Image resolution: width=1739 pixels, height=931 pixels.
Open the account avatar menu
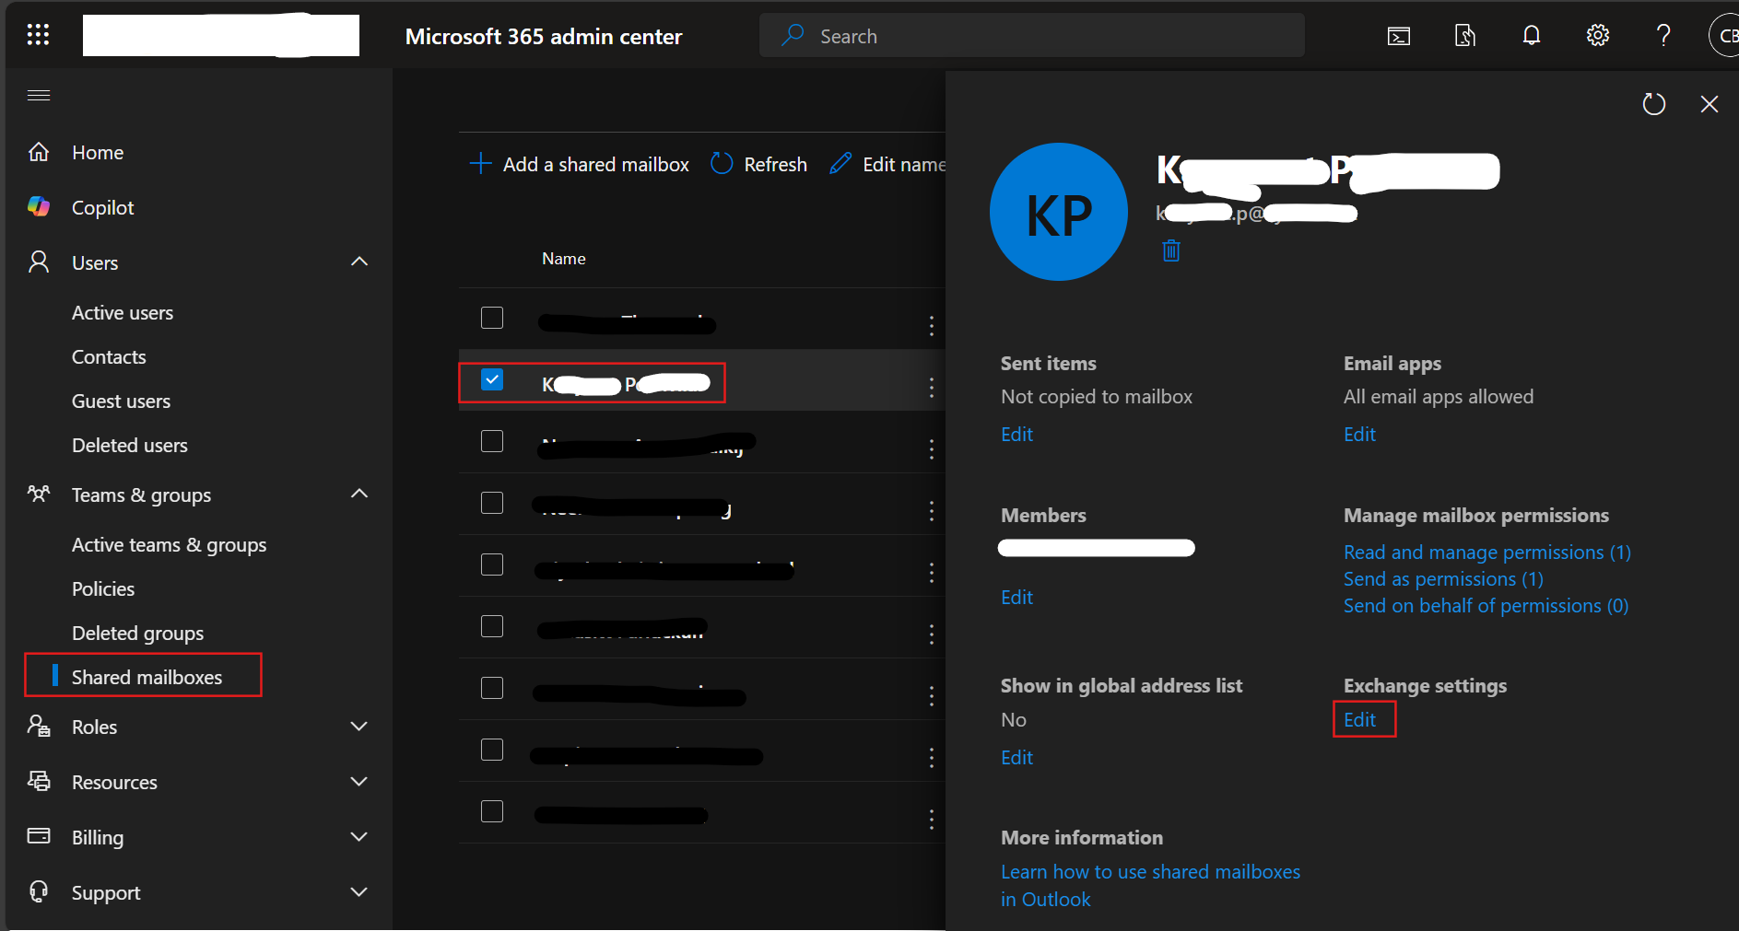1723,36
